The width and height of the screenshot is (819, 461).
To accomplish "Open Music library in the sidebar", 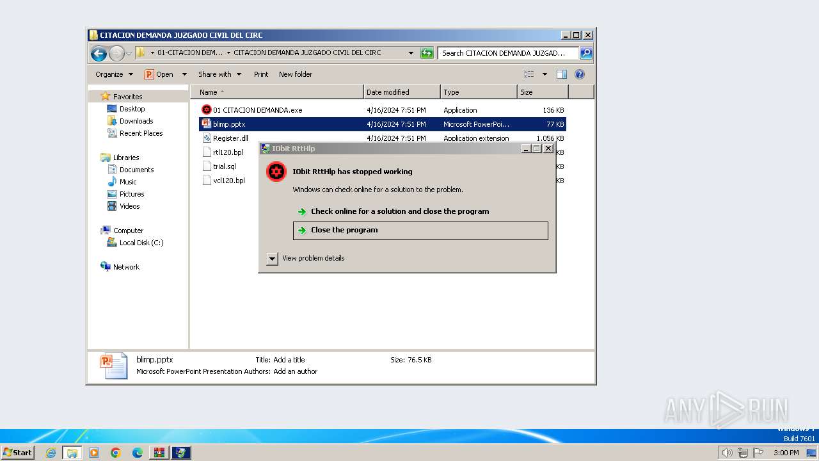I will [128, 182].
